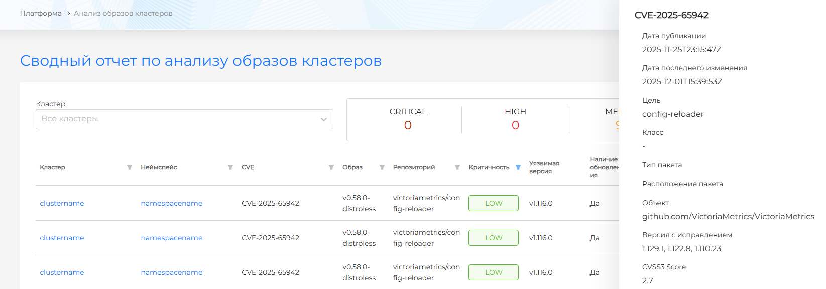Click Платформа breadcrumb link
The image size is (826, 289).
[x=41, y=13]
